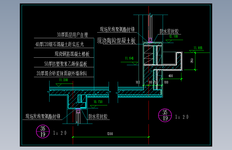
Task: Click the scale text 1:20 beside bubble 35
Action: [x=182, y=117]
